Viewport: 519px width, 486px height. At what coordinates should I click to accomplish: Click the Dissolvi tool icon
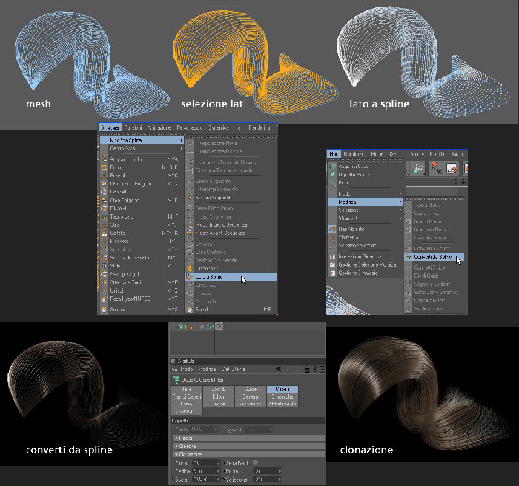(105, 208)
